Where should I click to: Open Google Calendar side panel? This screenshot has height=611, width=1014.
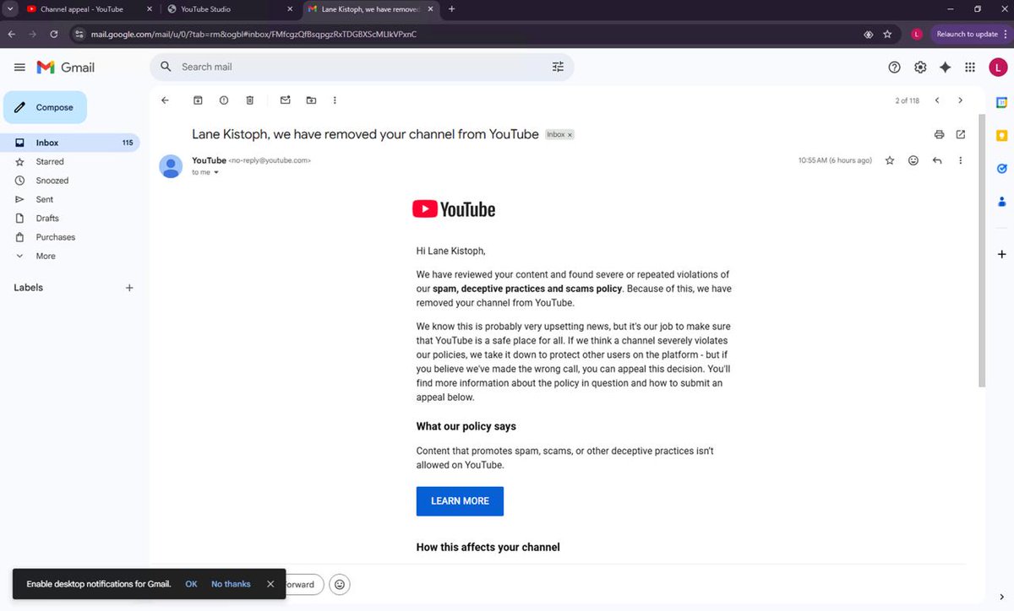click(1002, 102)
